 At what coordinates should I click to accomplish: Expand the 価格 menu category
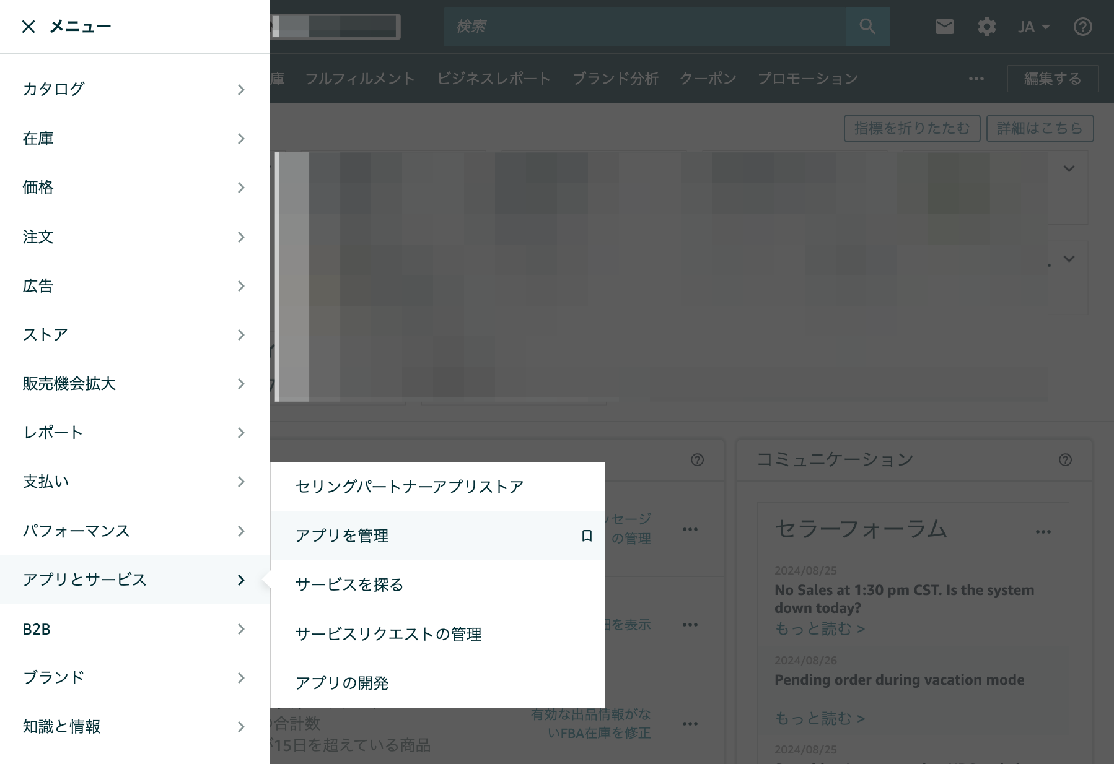(134, 188)
